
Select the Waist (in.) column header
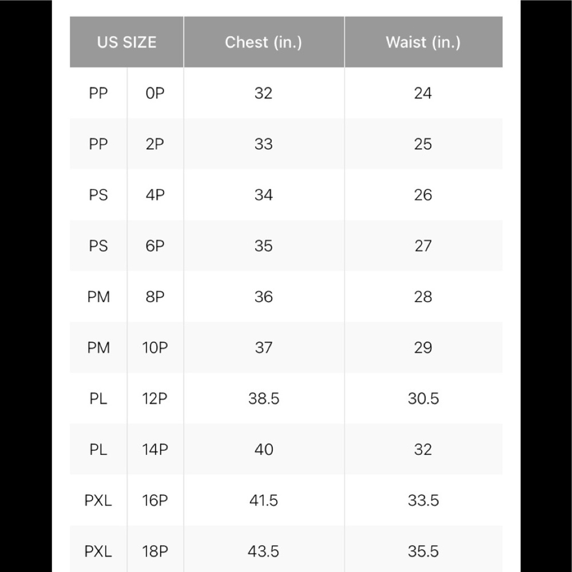423,42
